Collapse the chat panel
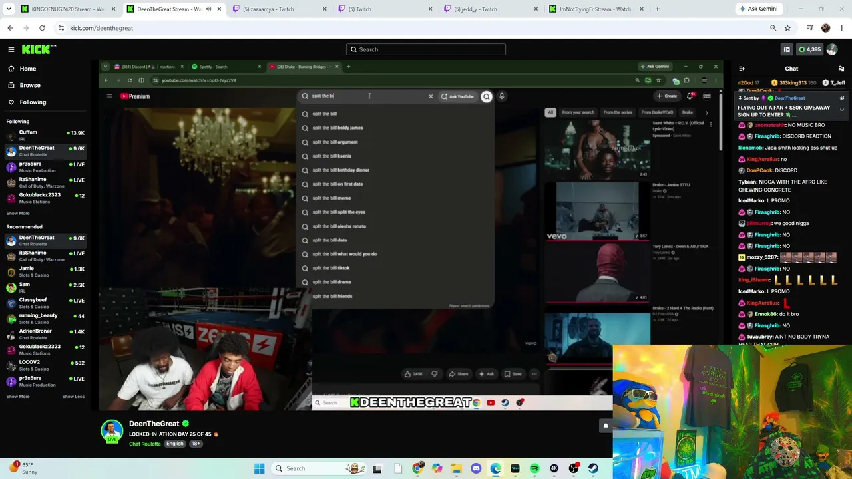 [742, 69]
